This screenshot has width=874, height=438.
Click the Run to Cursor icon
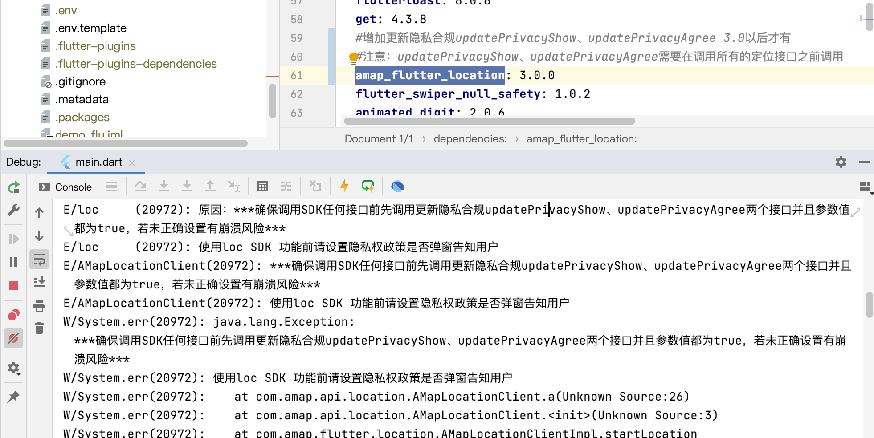tap(233, 187)
